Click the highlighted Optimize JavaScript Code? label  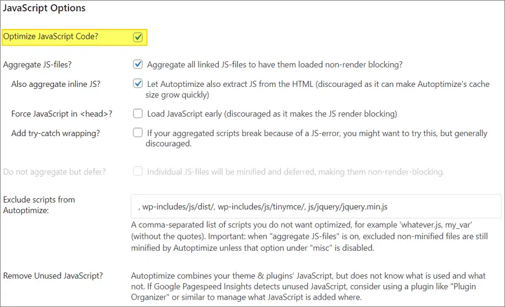50,36
